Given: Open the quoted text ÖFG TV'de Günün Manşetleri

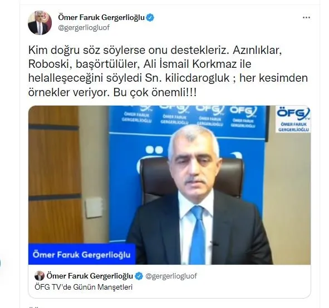Looking at the screenshot, I should pos(84,287).
